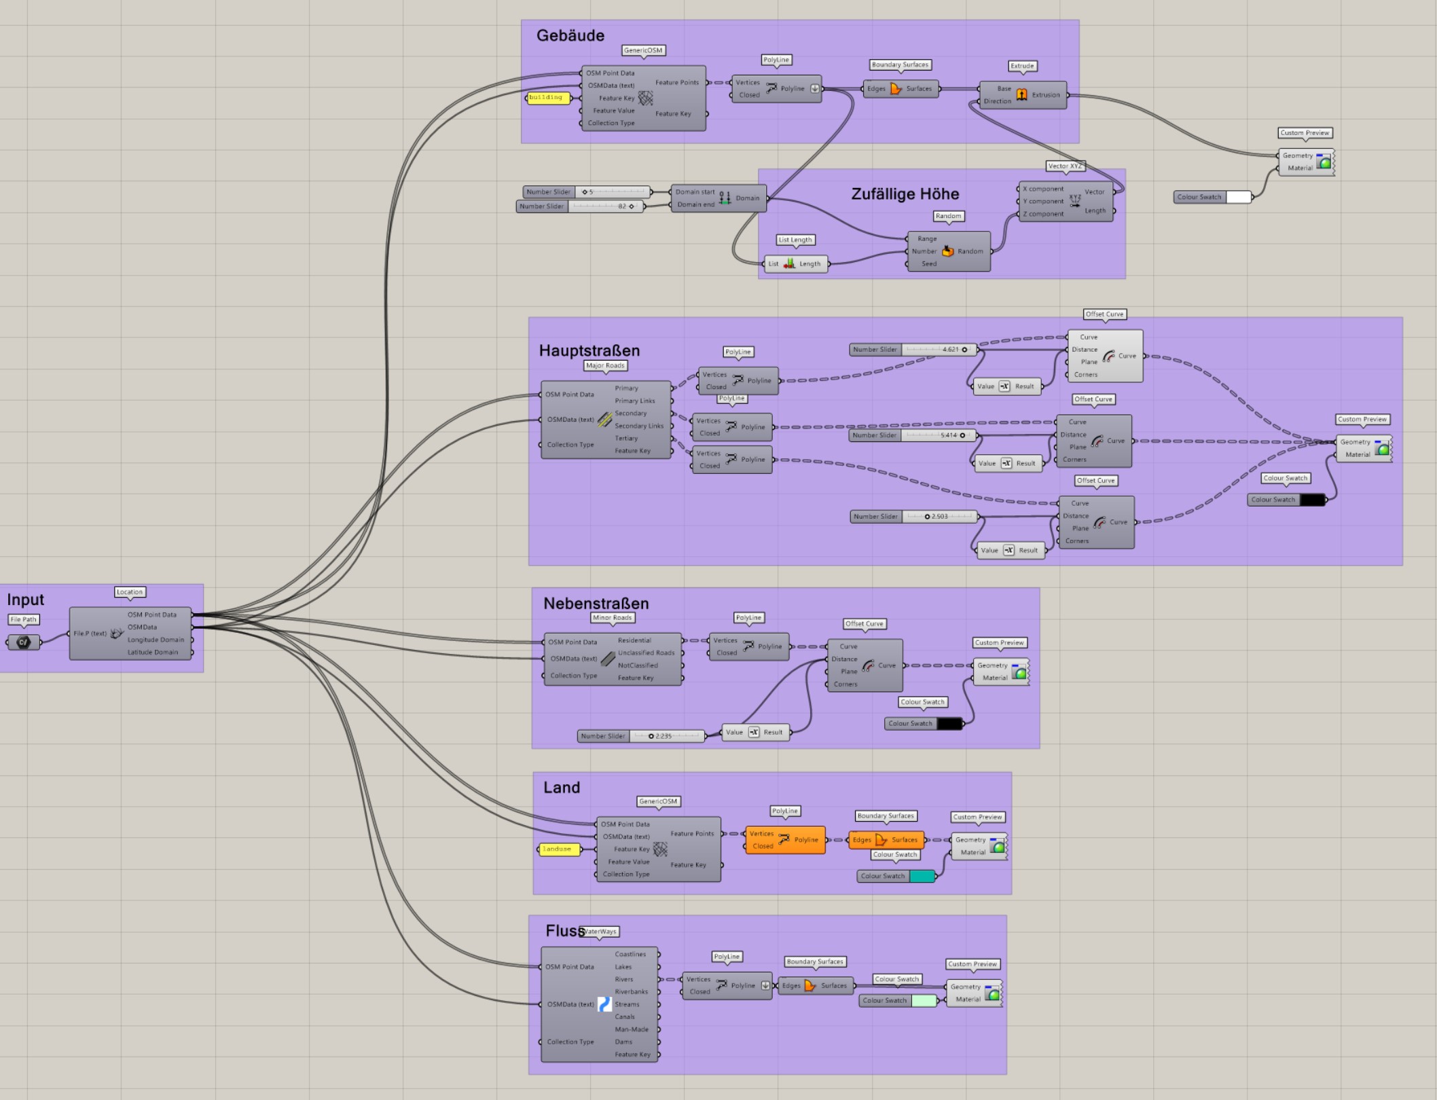Click the File Path C/ component in Input
The image size is (1437, 1100).
(24, 641)
